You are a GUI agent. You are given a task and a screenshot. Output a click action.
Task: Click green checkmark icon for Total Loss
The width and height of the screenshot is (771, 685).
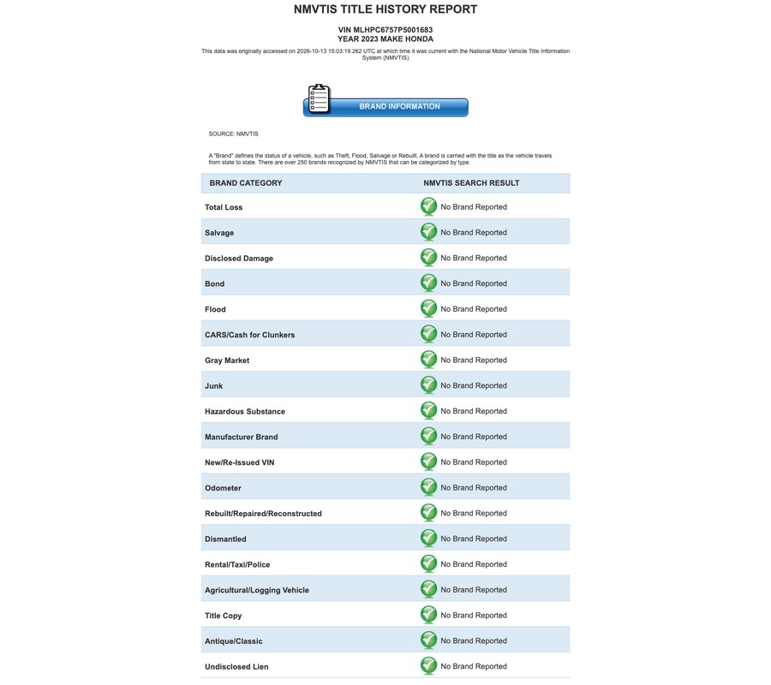pos(429,207)
